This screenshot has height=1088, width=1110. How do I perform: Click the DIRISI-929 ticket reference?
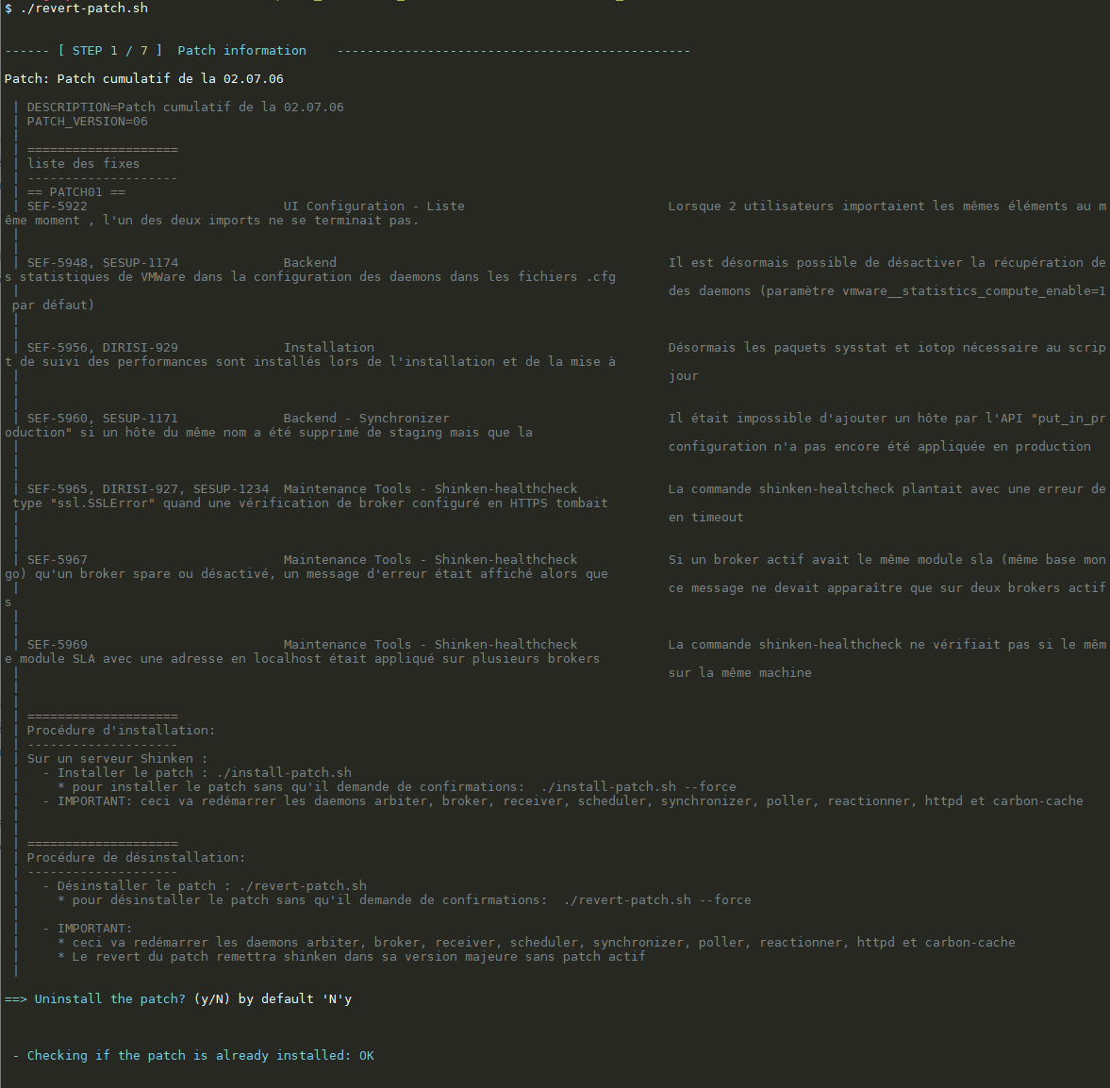tap(140, 348)
